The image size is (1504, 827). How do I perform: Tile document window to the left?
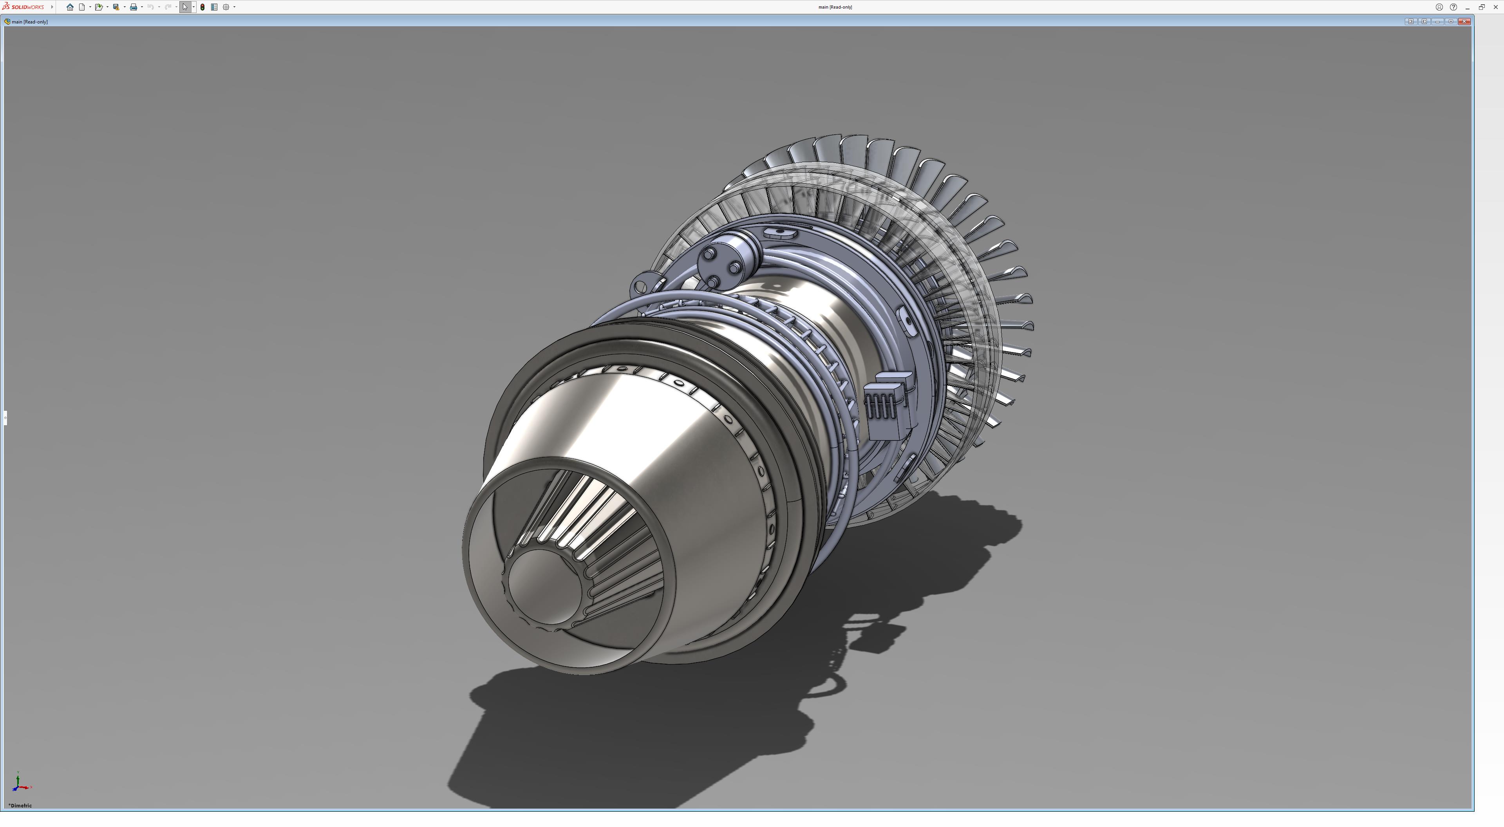click(1410, 22)
